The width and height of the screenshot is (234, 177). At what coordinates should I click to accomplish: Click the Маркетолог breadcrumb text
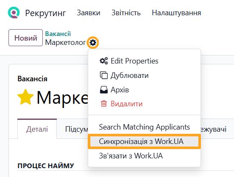[x=66, y=43]
